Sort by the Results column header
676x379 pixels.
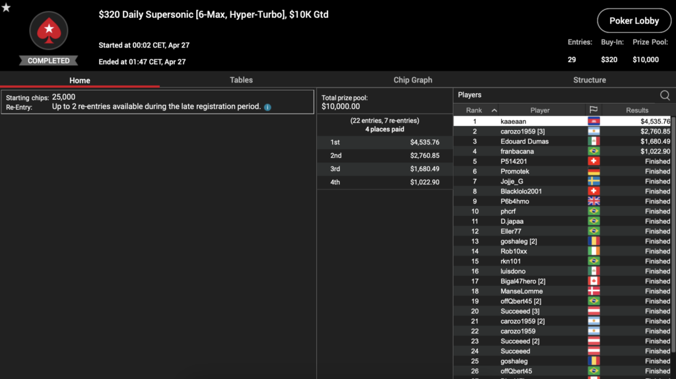[x=637, y=110]
